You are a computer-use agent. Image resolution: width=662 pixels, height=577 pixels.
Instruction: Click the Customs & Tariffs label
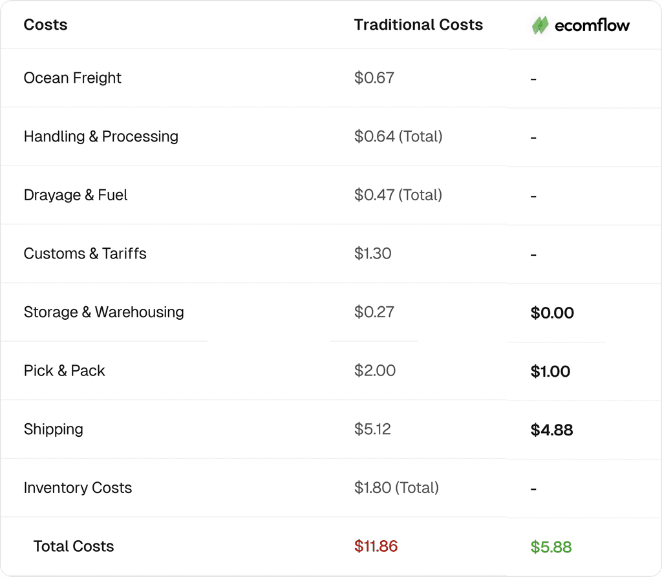(x=85, y=253)
